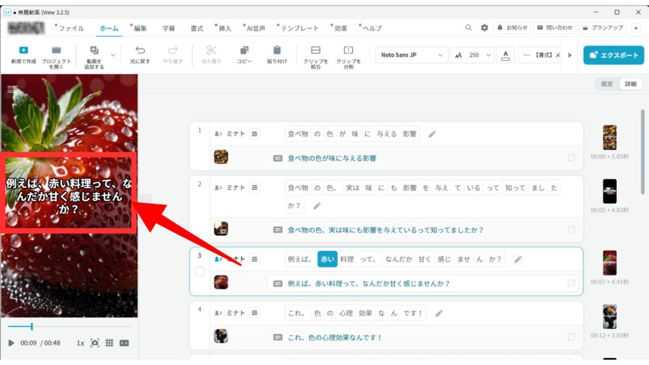Screen dimensions: 649x365
Task: Click the Split clip (クリップを分割) icon
Action: tap(349, 51)
